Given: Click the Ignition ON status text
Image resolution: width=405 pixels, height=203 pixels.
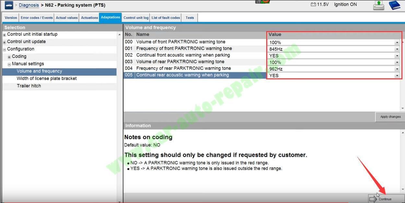Looking at the screenshot, I should (x=345, y=5).
